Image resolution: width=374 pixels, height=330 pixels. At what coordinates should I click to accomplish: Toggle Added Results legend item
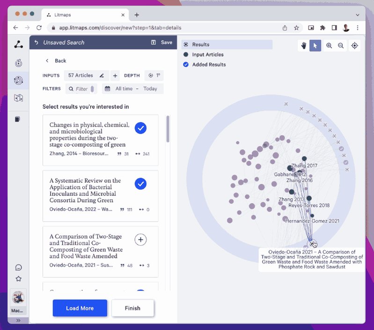205,65
